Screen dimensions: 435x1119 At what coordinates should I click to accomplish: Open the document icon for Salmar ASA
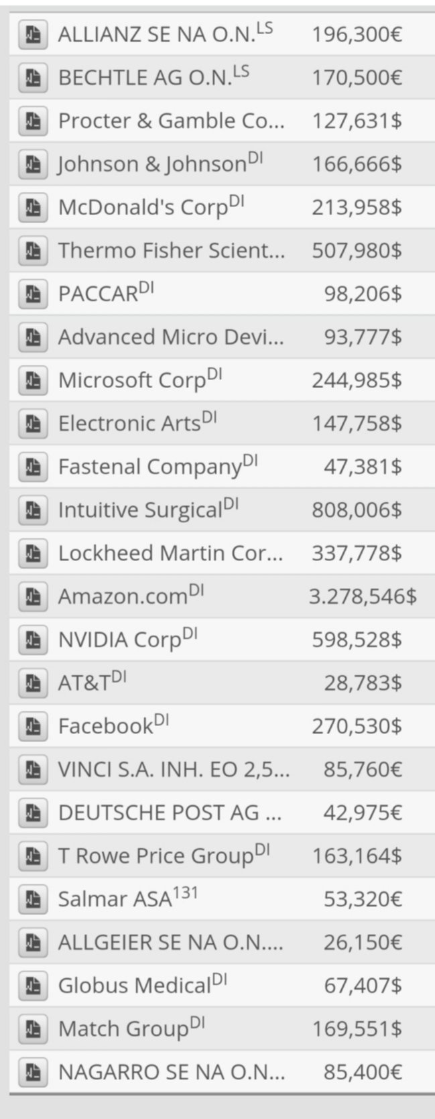click(33, 898)
